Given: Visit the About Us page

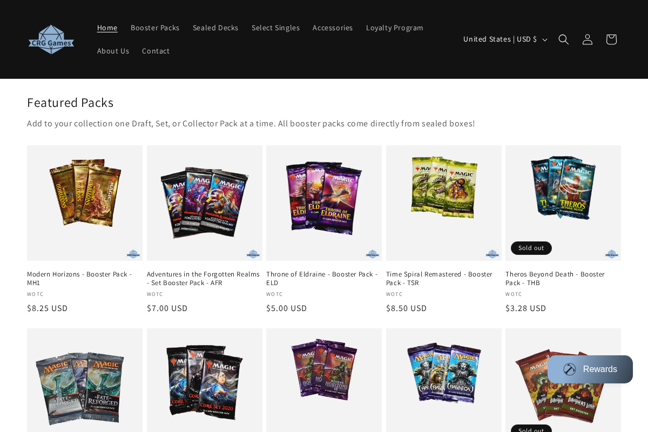Looking at the screenshot, I should 113,51.
